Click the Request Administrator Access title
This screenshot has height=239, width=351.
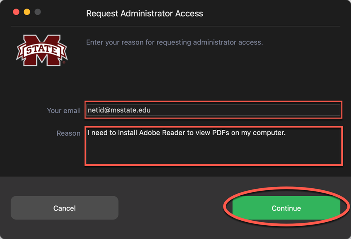coord(145,13)
